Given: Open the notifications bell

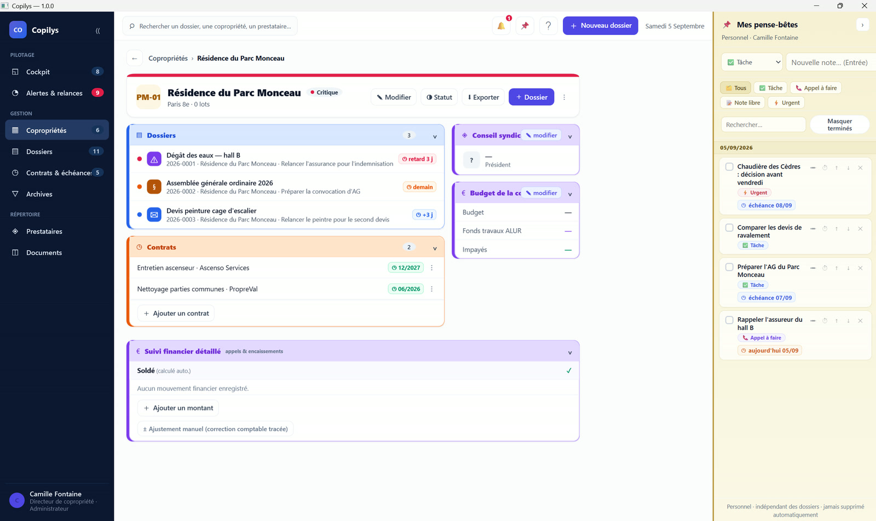Looking at the screenshot, I should coord(501,26).
